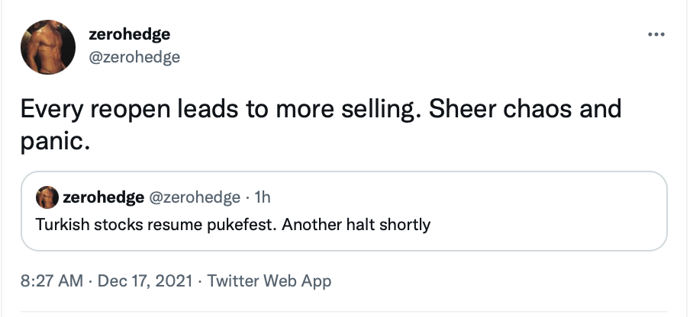Click the 8:27 AM timestamp
Viewport: 693px width, 317px height.
click(52, 280)
